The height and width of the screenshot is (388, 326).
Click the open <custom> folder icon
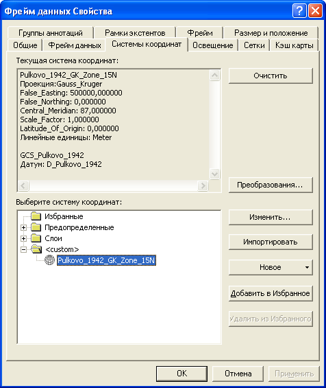point(36,249)
